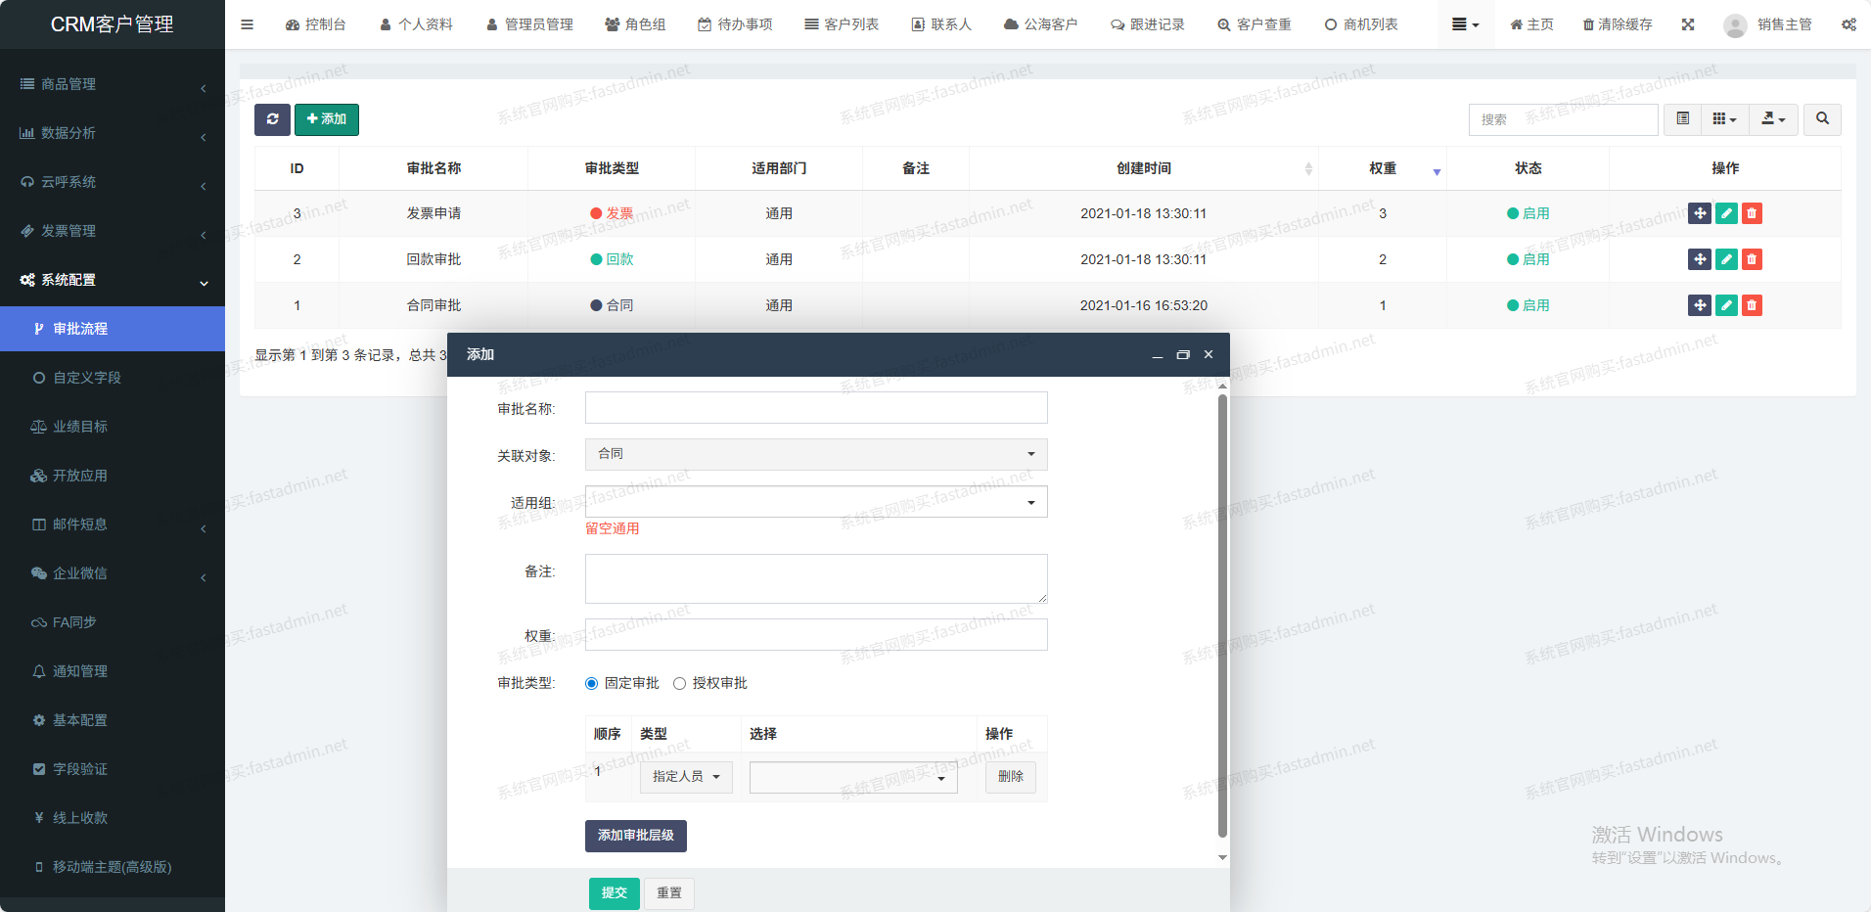Screen dimensions: 1871x912
Task: Toggle the sidebar hamburger menu icon
Action: pos(247,24)
